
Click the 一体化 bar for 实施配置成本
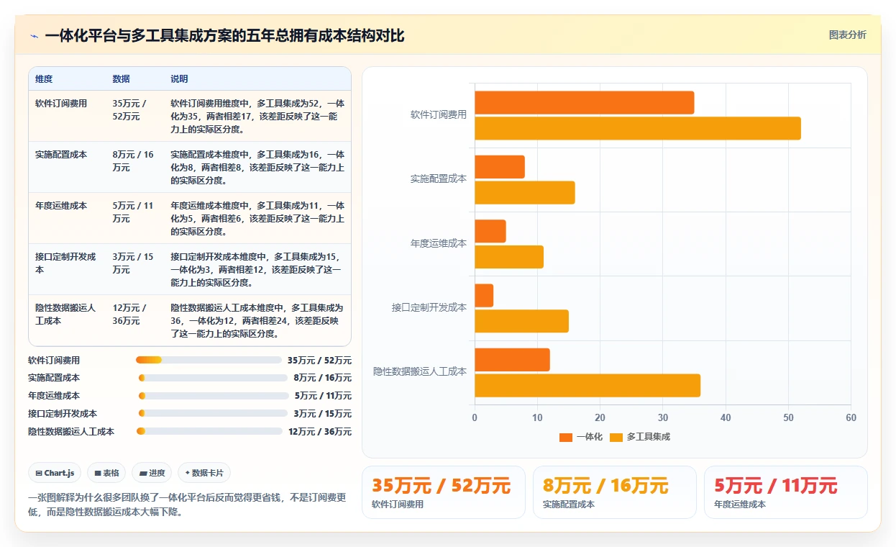tap(500, 167)
